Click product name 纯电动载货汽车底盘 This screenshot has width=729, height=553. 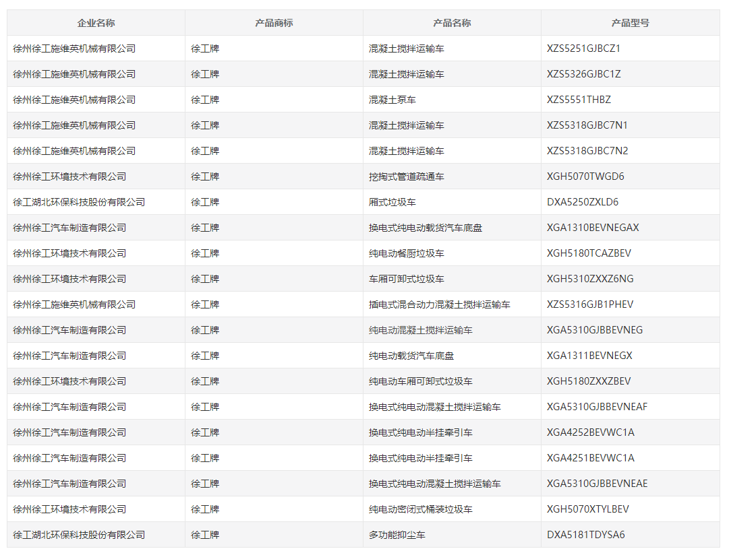tap(411, 355)
